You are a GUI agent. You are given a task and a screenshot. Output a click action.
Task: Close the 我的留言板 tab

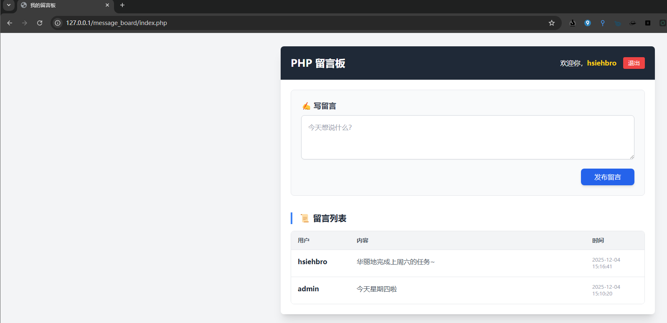tap(107, 5)
